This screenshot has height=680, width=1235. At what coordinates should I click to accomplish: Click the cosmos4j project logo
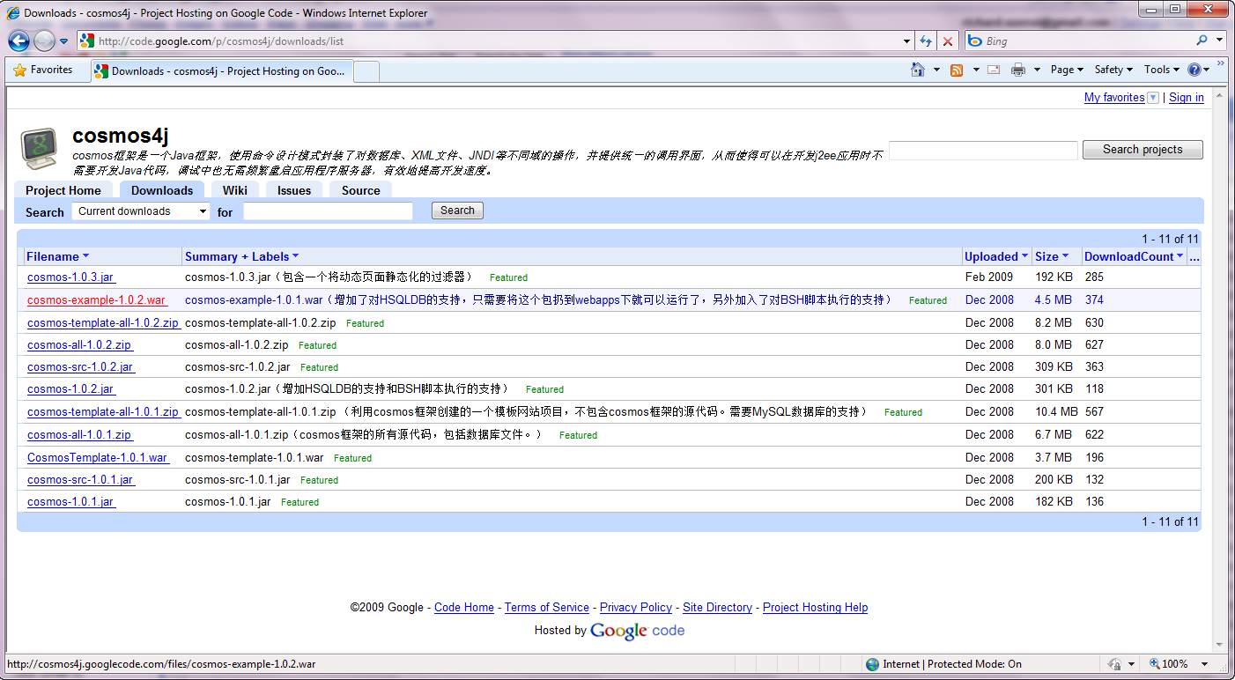click(41, 149)
